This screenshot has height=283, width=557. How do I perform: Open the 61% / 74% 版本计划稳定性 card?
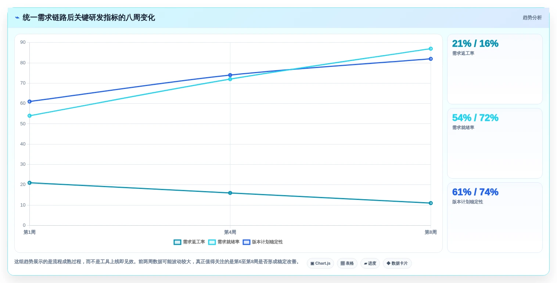click(495, 218)
